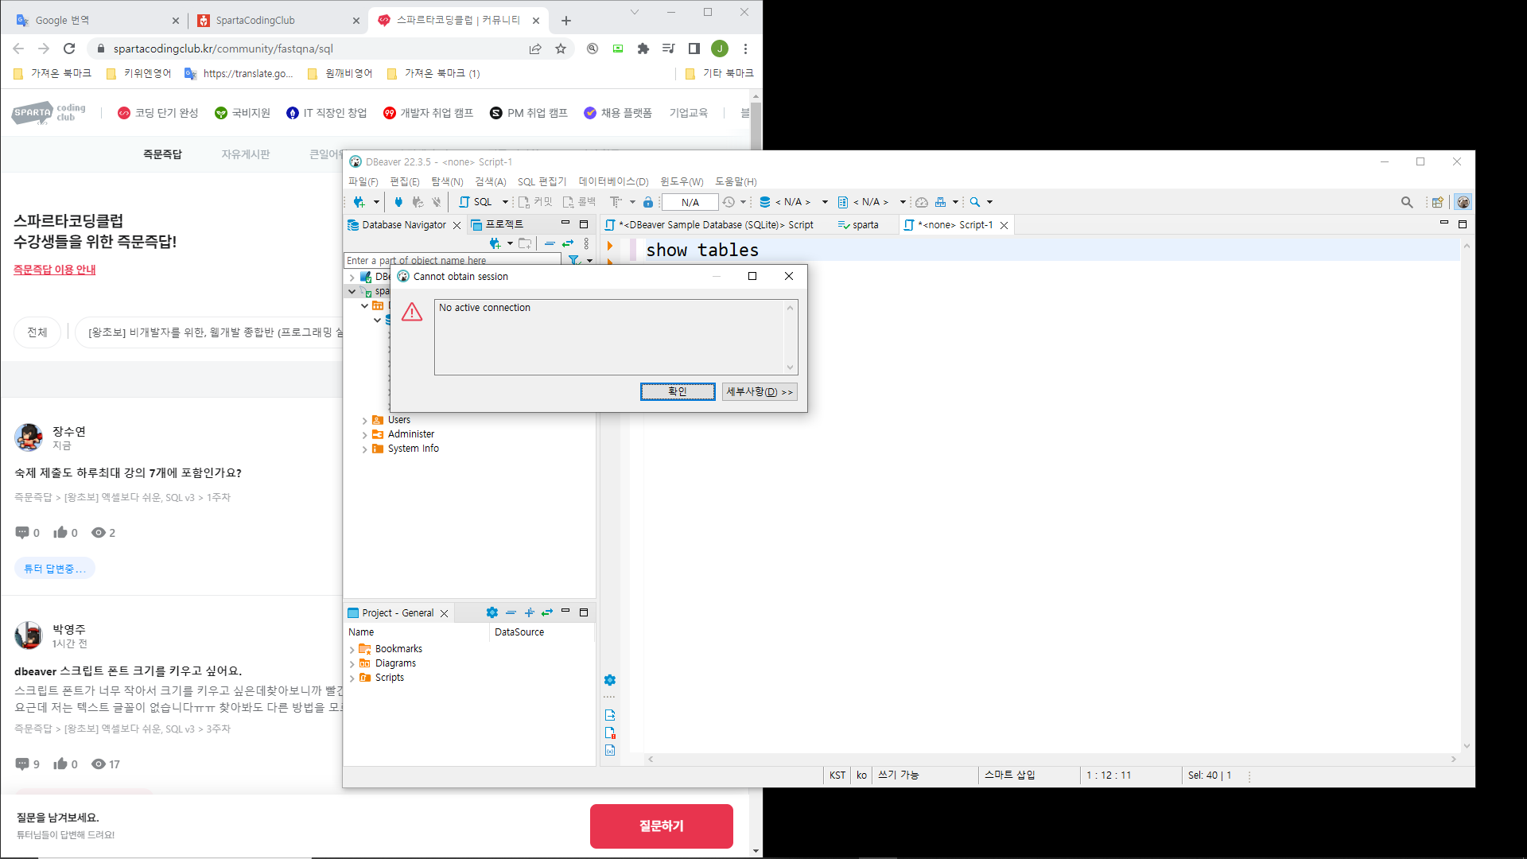Collapse all items in Project panel
The image size is (1527, 859).
tap(511, 612)
